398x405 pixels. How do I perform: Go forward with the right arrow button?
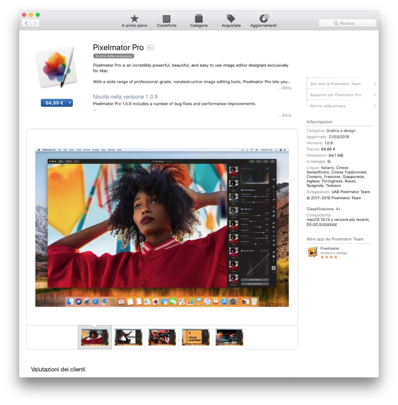click(36, 23)
